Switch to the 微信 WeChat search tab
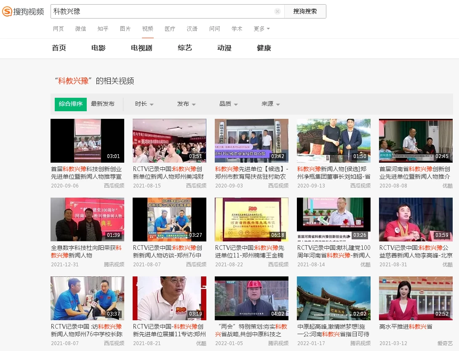The image size is (459, 351). click(x=80, y=29)
